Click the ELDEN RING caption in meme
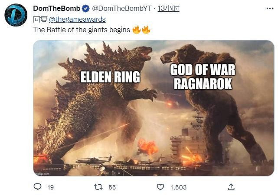 [x=110, y=77]
